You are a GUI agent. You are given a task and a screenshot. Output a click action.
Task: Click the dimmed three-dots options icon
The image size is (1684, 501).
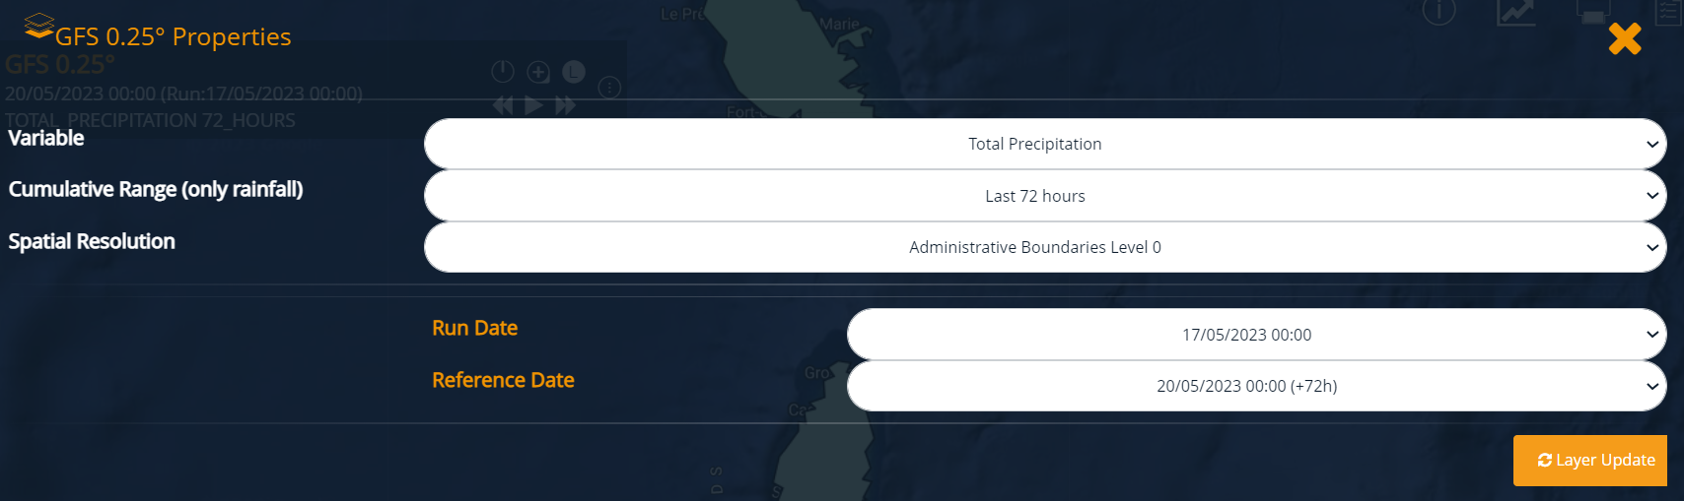[x=610, y=88]
